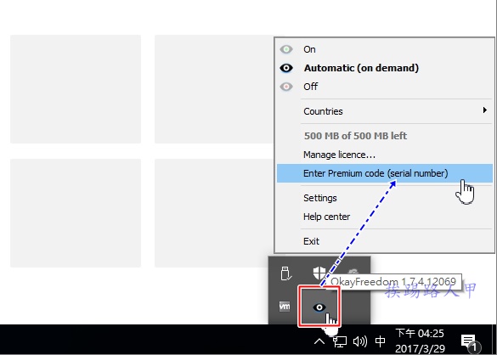Screen dimensions: 497x355
Task: Click the Chinese IME language indicator
Action: click(380, 341)
